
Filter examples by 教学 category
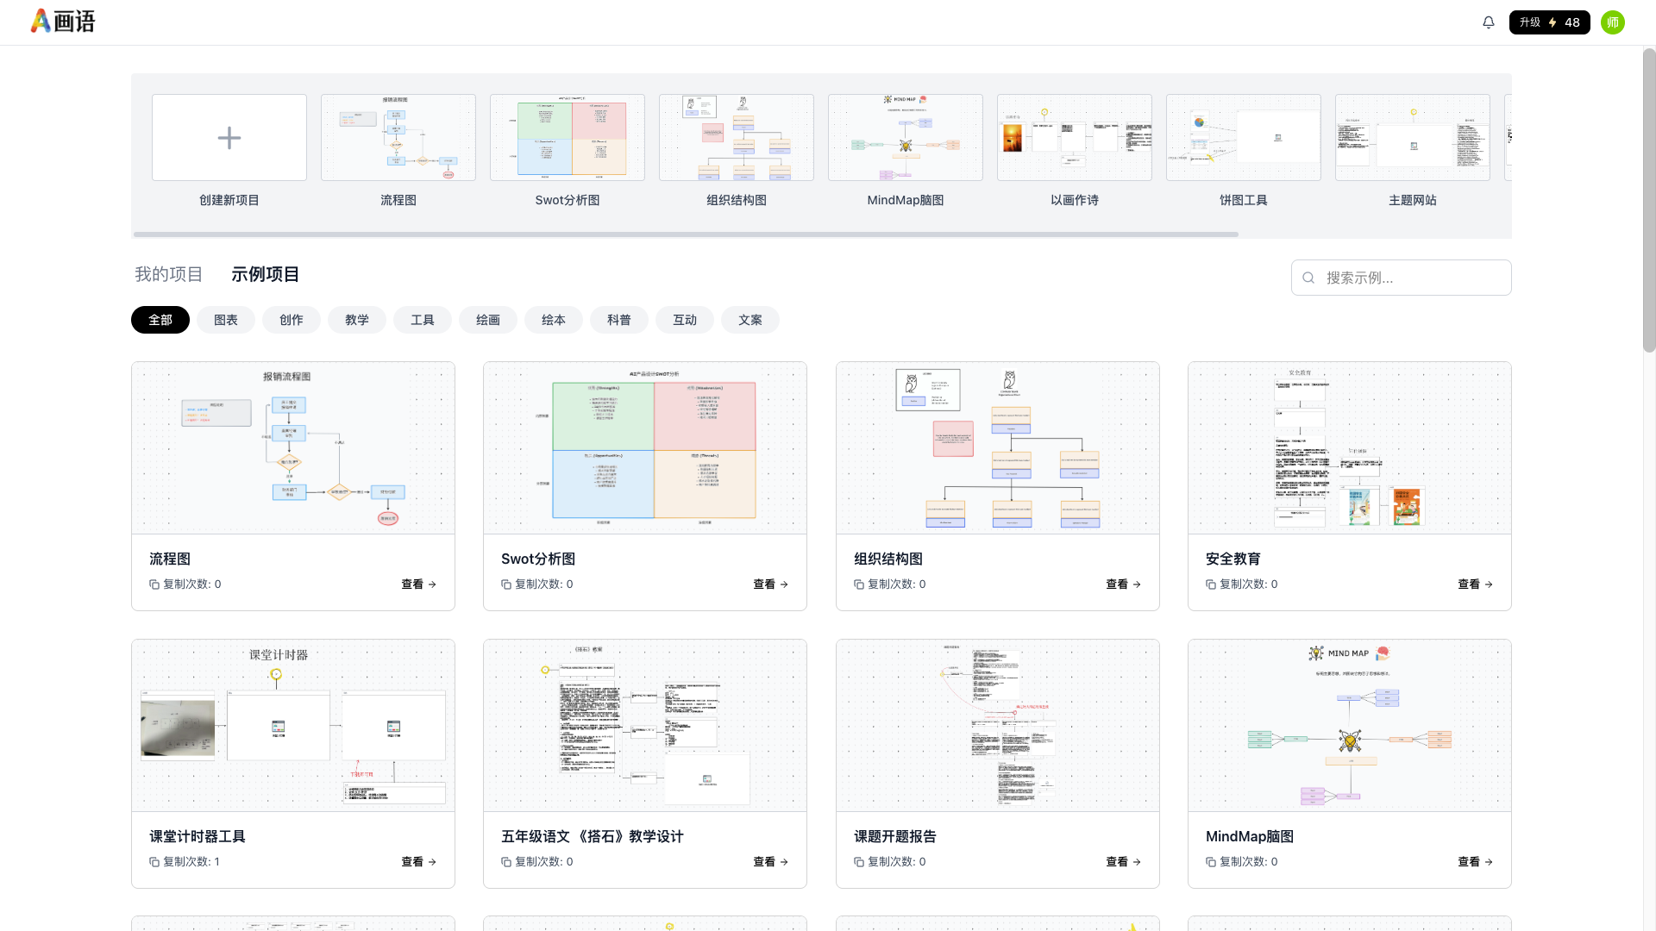tap(357, 320)
